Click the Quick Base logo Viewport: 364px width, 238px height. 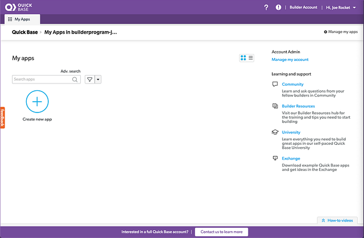19,7
